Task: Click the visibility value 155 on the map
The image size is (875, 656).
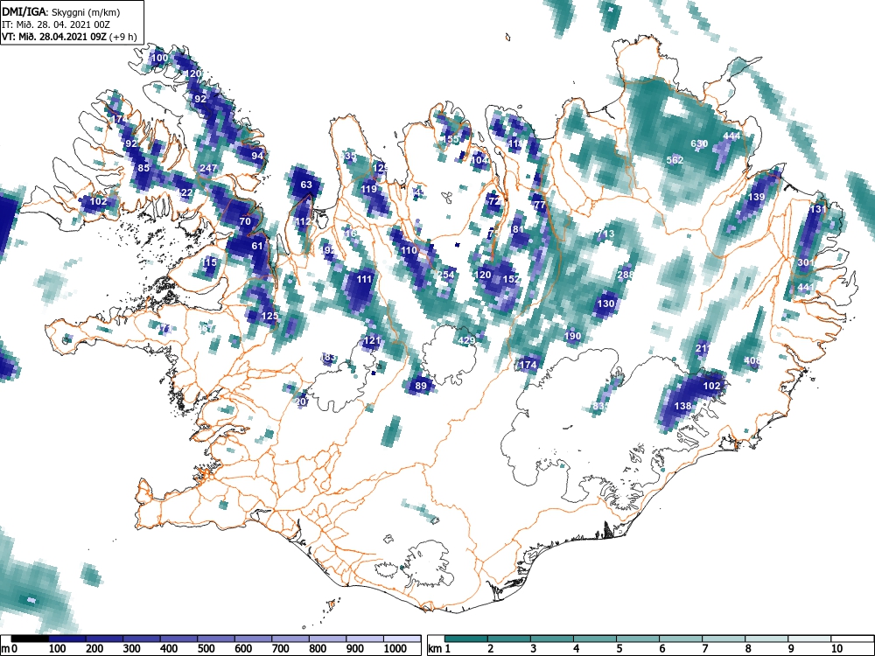Action: click(x=451, y=139)
